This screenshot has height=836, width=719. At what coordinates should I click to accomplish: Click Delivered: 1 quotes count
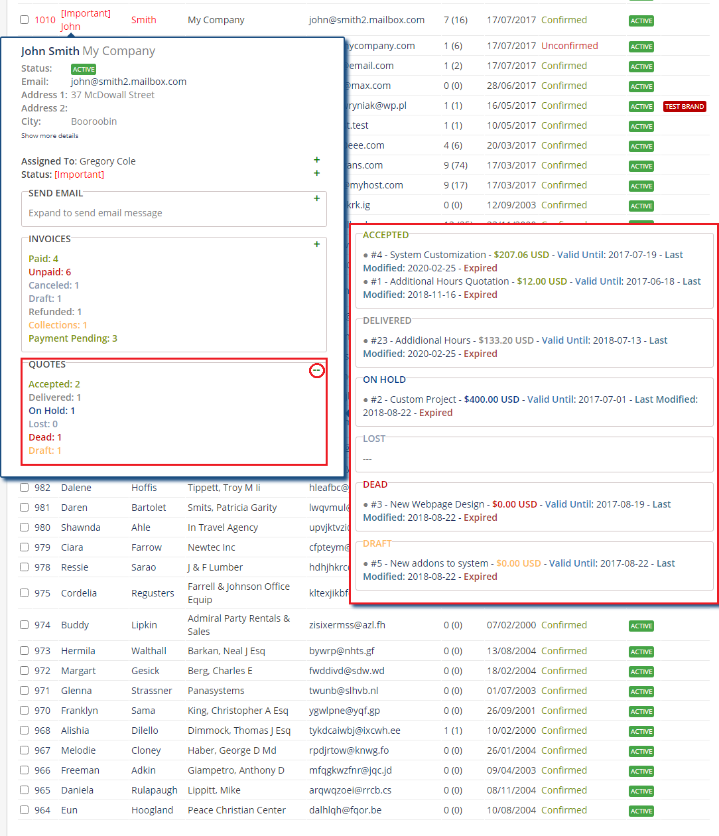[55, 397]
